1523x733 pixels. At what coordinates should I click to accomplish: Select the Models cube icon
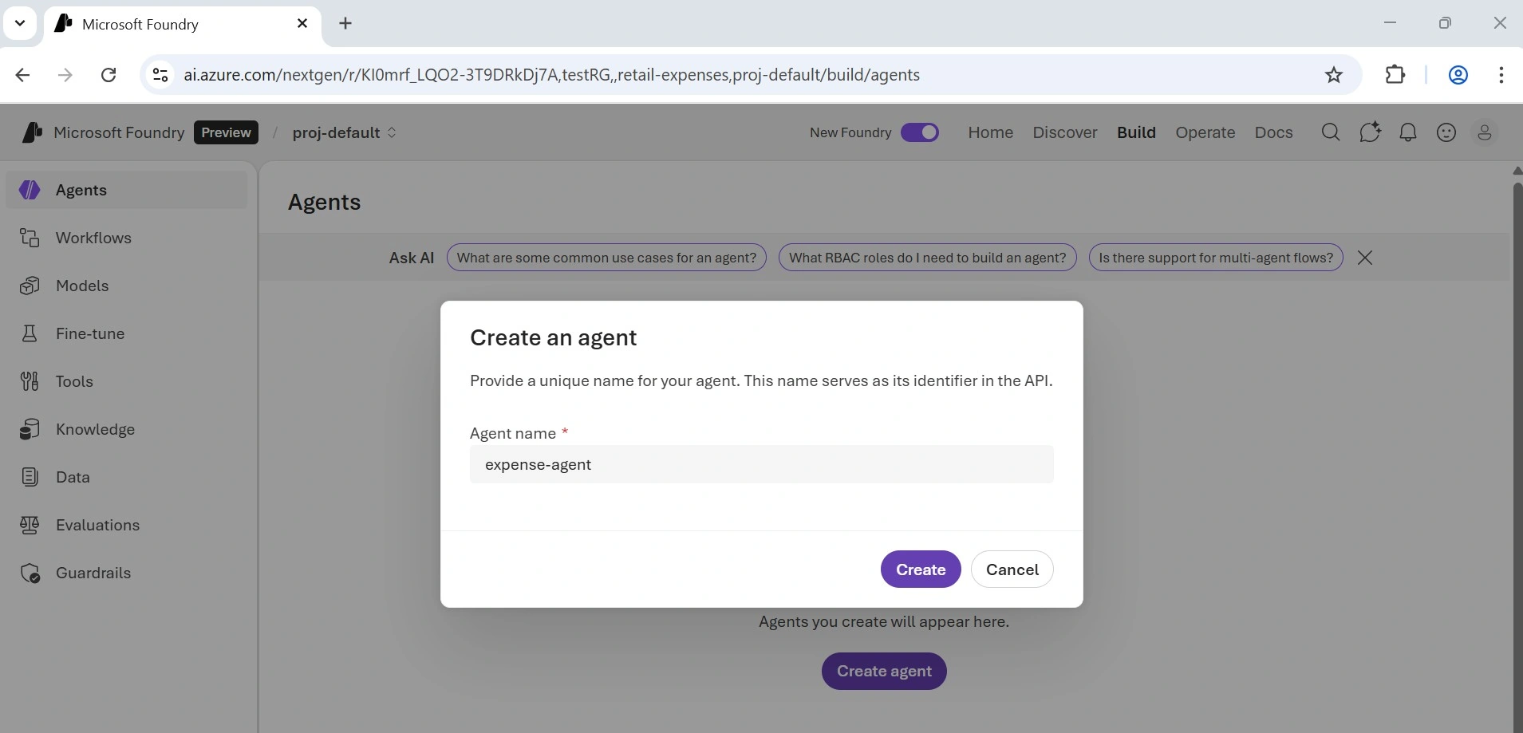pos(30,286)
